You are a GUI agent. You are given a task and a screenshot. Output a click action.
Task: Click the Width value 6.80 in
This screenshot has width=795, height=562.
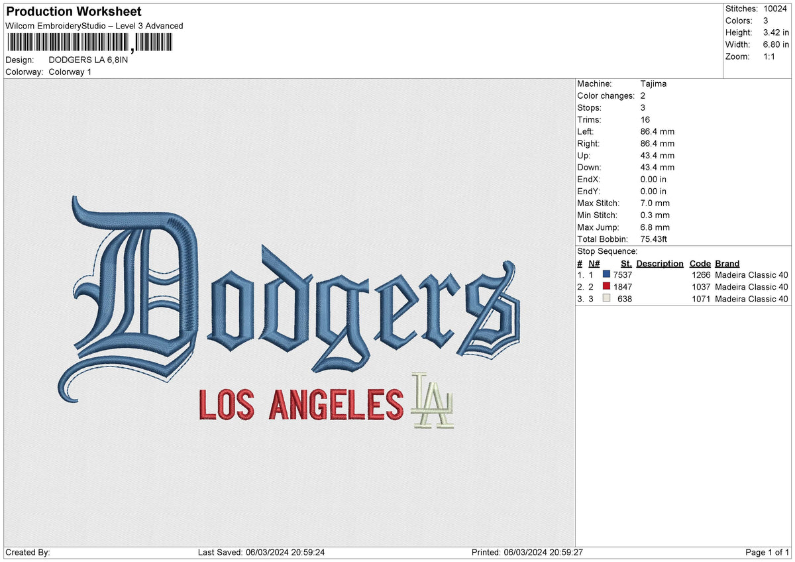pos(776,44)
